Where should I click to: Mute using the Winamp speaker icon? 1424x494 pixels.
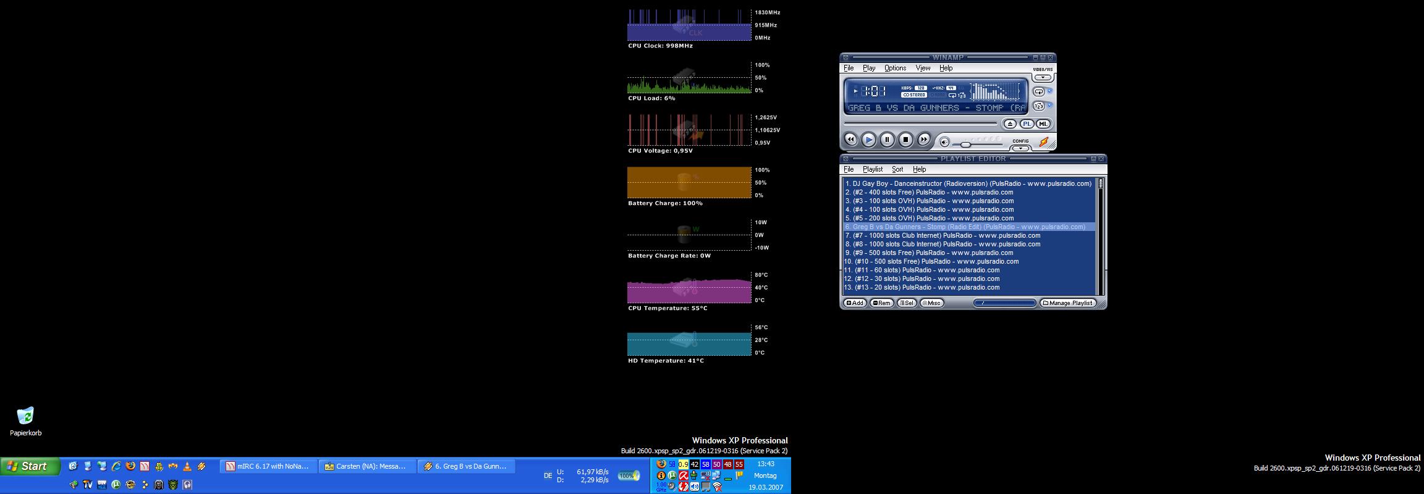[944, 142]
